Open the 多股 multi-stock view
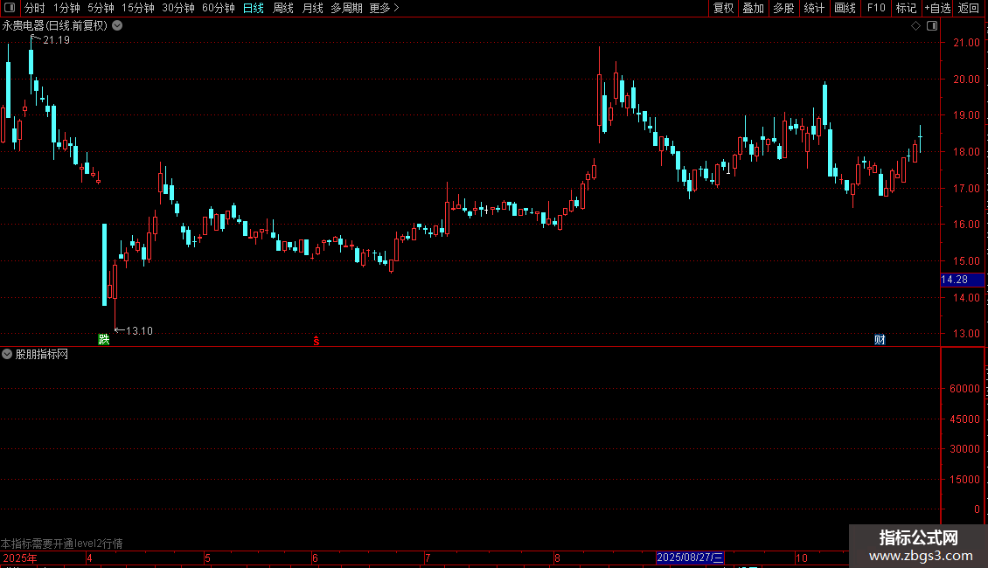Image resolution: width=988 pixels, height=568 pixels. pyautogui.click(x=783, y=8)
